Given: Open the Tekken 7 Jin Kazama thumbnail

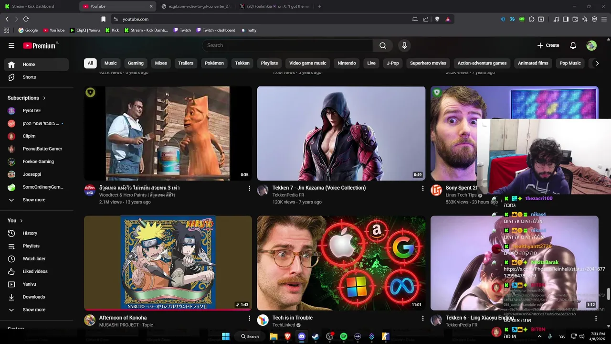Looking at the screenshot, I should coord(341,133).
